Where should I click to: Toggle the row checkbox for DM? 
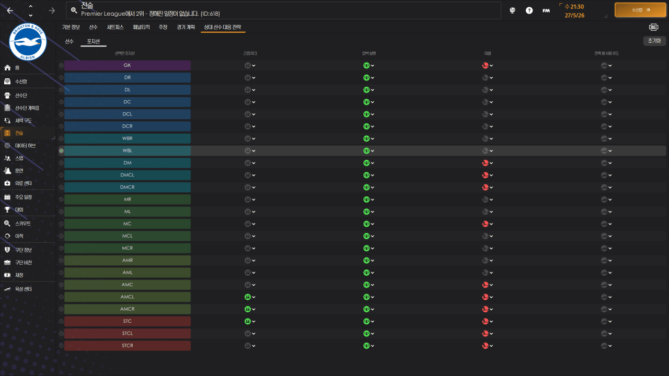coord(61,163)
